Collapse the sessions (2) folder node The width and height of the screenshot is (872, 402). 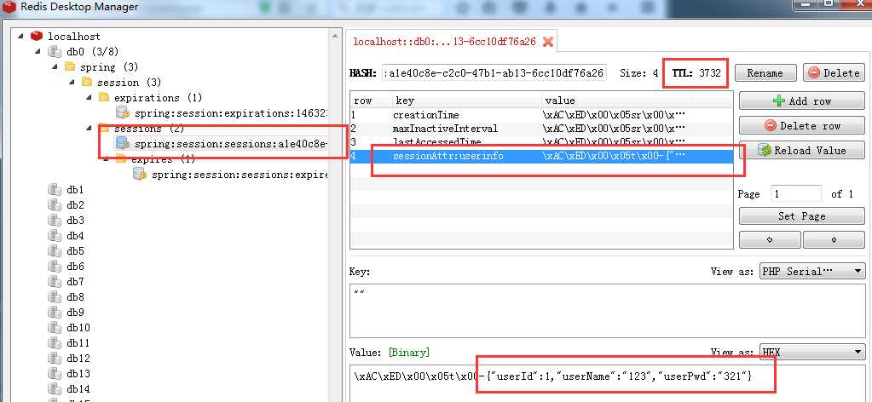click(90, 129)
